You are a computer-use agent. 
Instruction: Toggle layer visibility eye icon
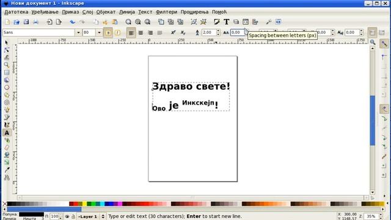tap(67, 216)
